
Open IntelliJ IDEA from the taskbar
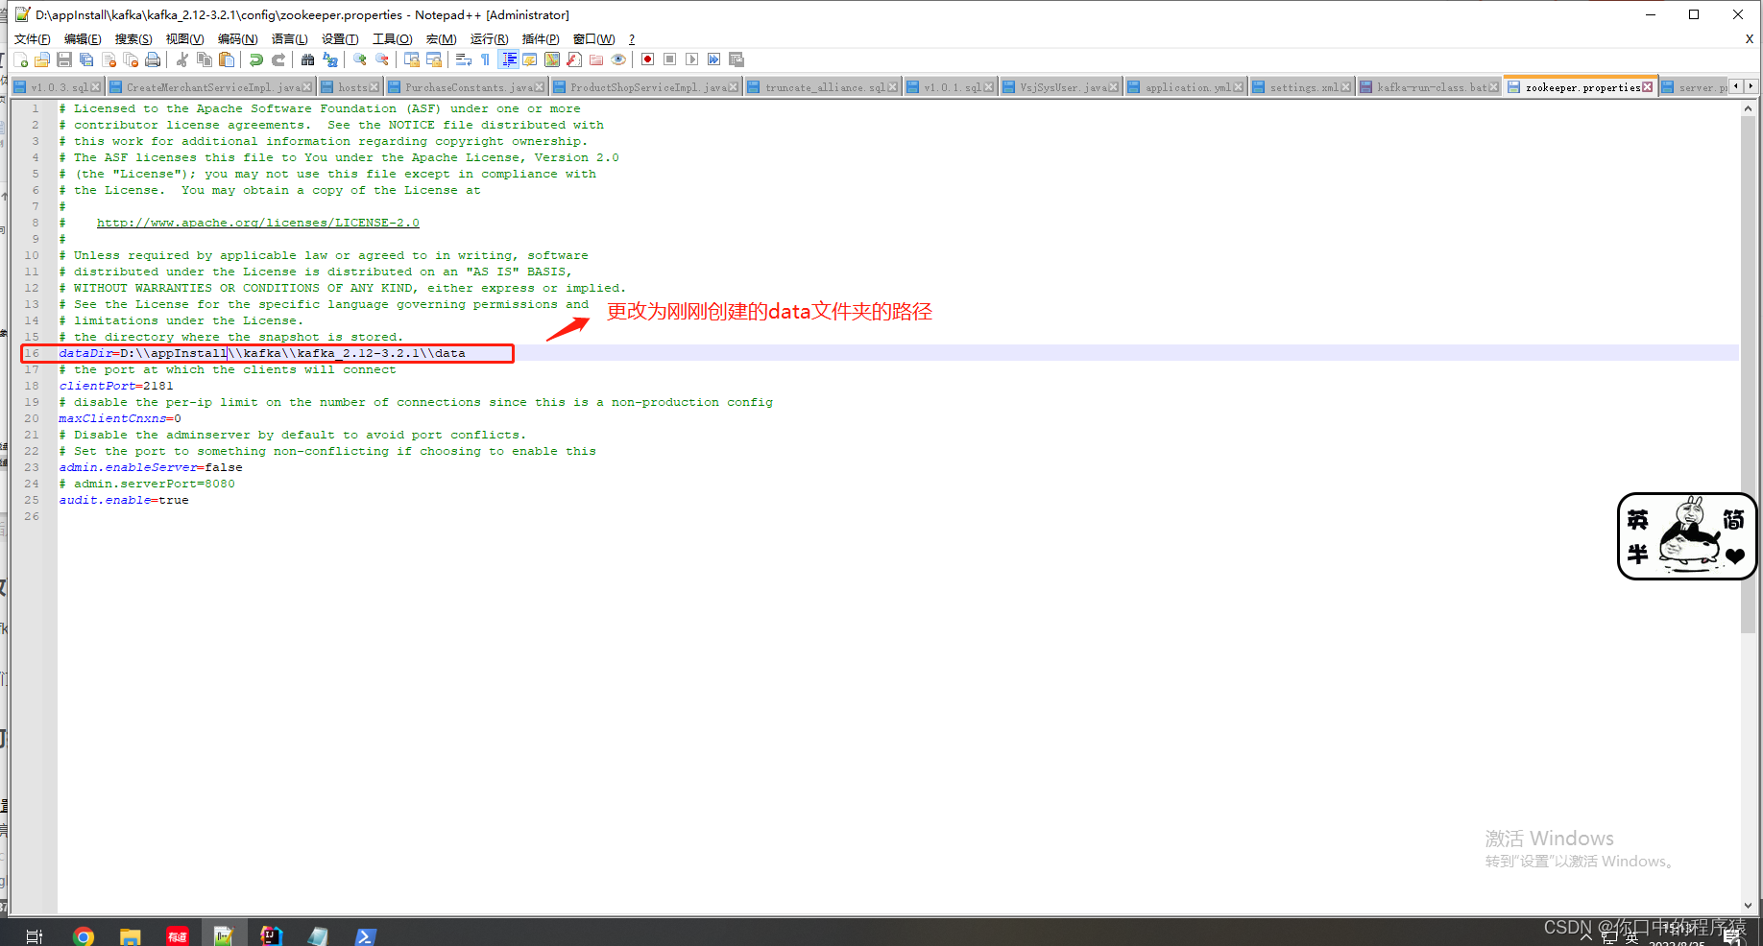tap(272, 935)
